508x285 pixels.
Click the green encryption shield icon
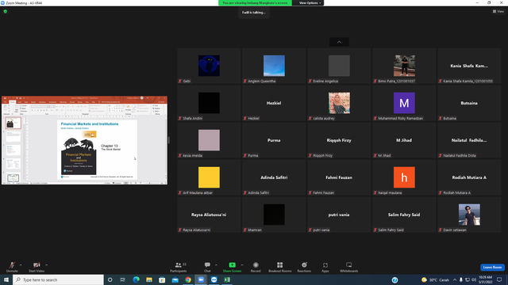[6, 11]
